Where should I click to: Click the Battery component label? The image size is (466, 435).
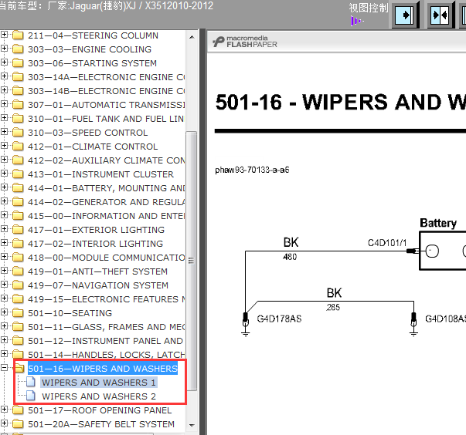(438, 223)
